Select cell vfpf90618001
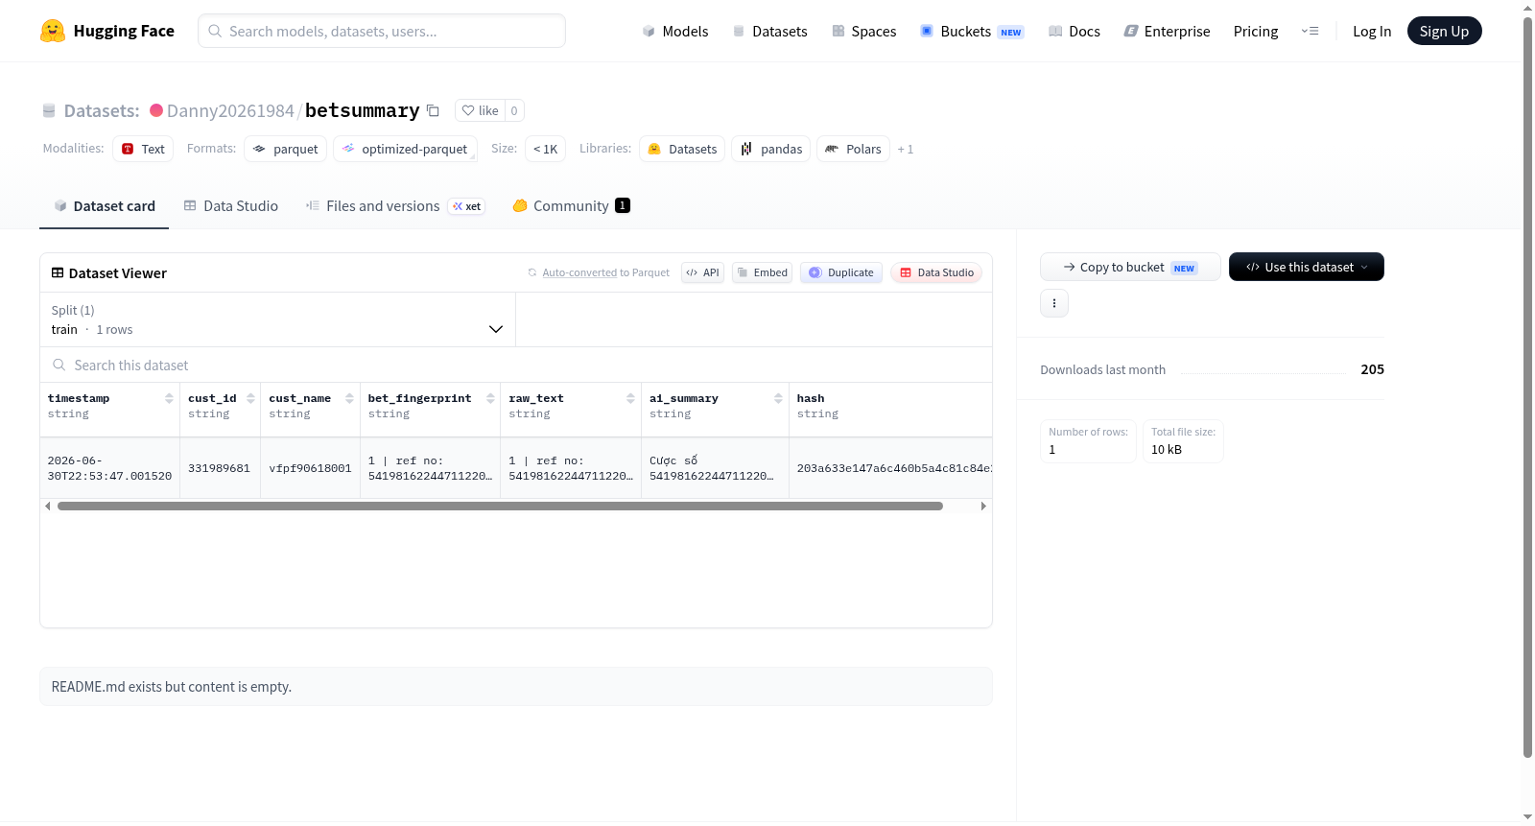 click(x=310, y=468)
